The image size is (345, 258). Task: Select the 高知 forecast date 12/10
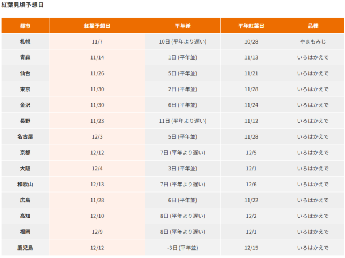pyautogui.click(x=97, y=216)
